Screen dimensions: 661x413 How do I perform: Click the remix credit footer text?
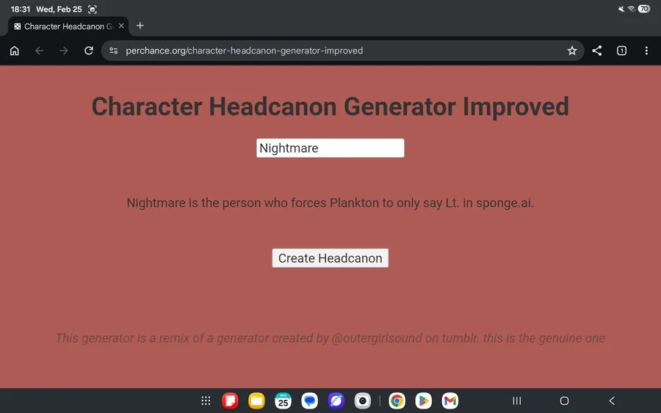tap(330, 338)
